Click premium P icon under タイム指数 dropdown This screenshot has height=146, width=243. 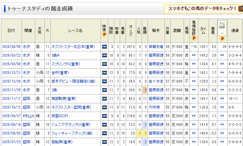(x=222, y=39)
